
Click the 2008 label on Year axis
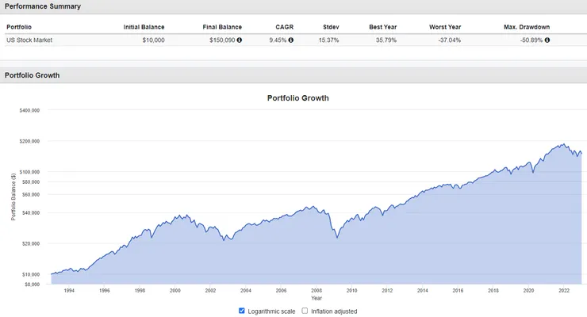[x=316, y=291]
